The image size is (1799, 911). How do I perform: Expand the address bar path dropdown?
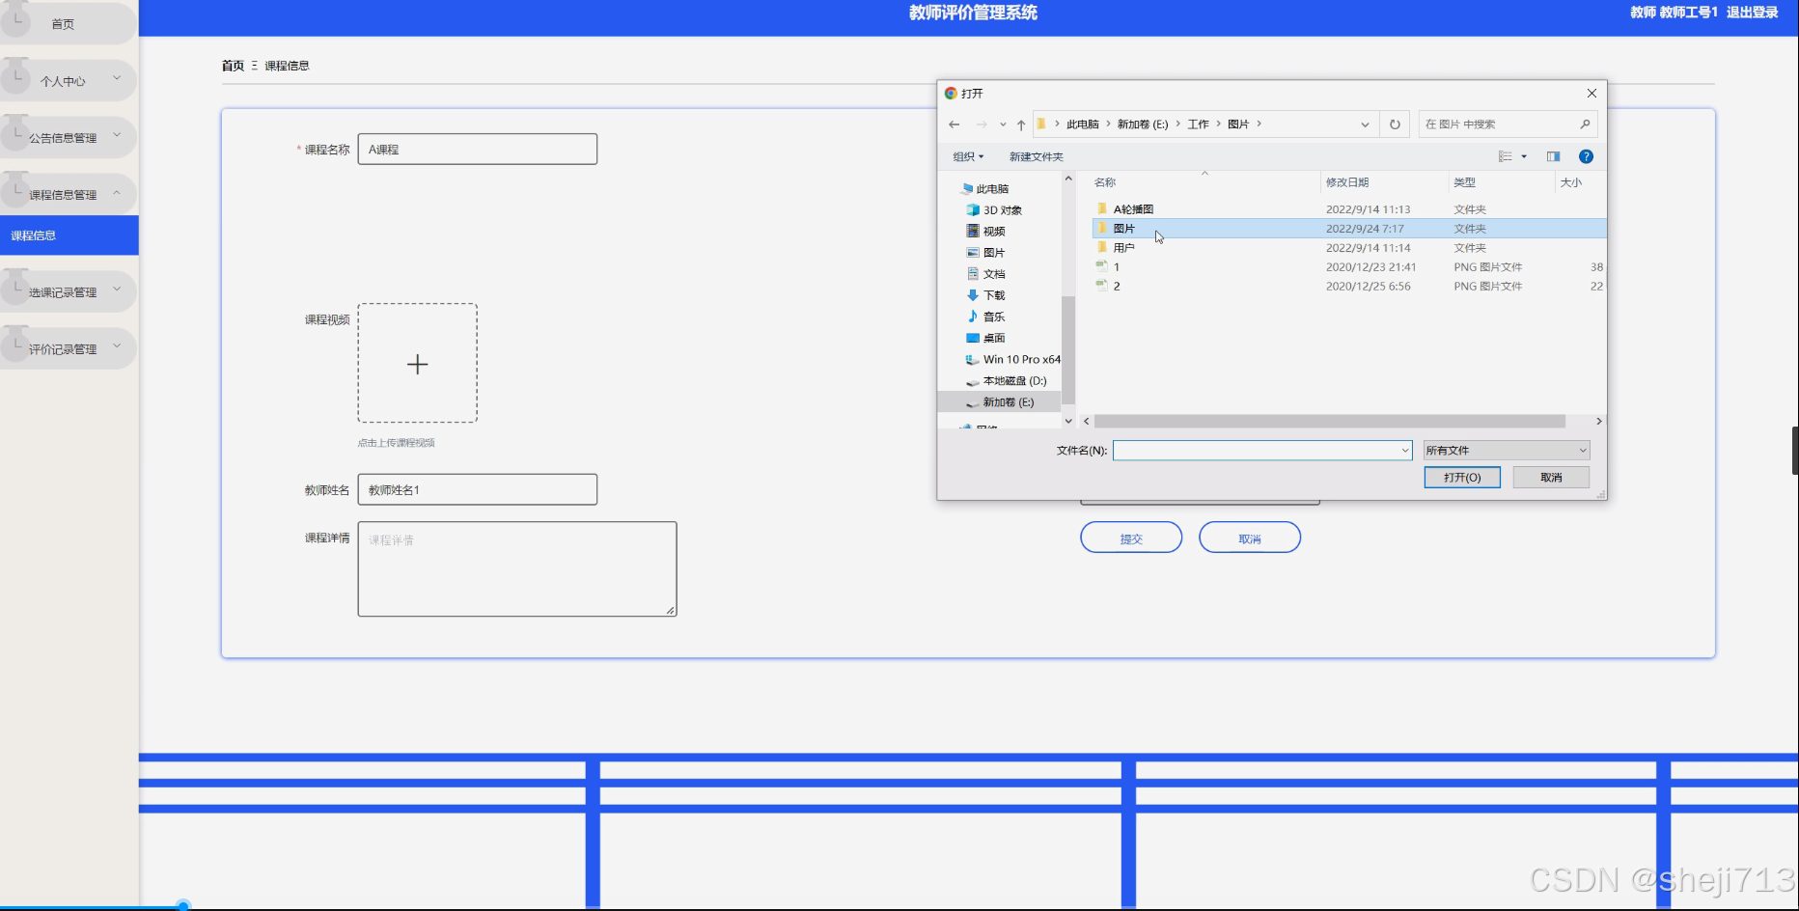click(x=1365, y=124)
